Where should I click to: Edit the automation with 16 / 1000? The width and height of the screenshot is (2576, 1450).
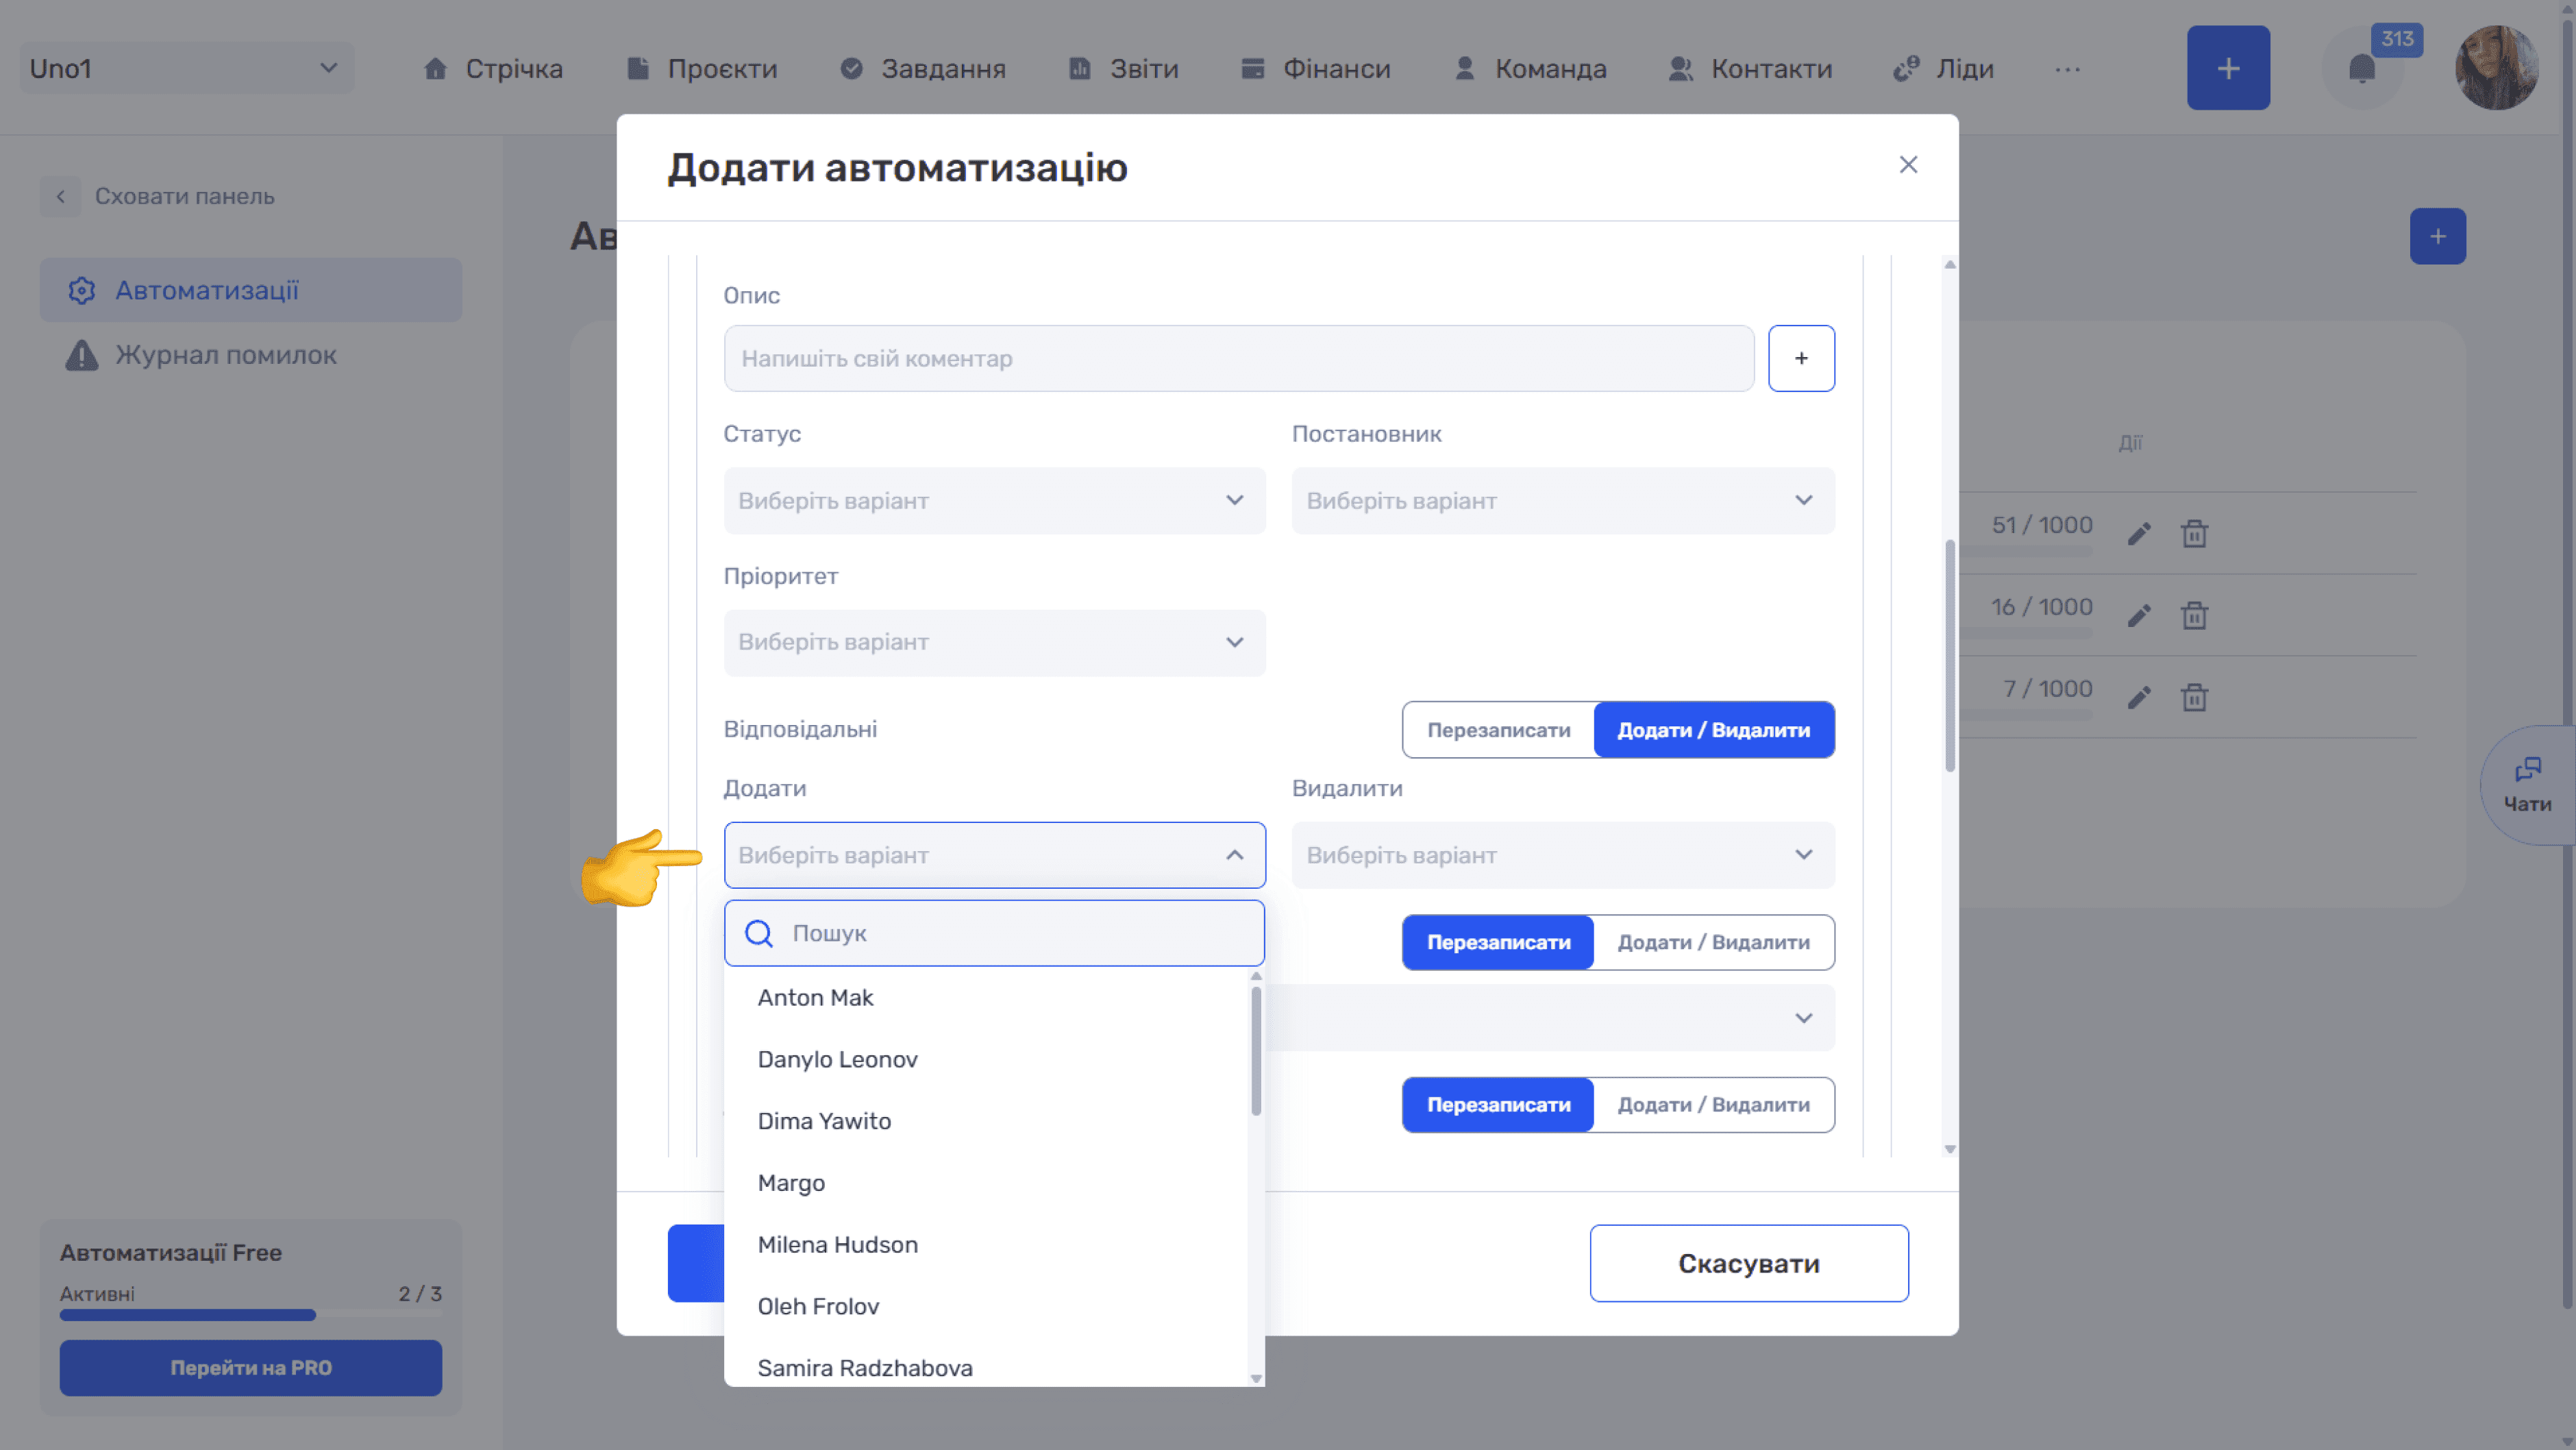click(x=2139, y=615)
